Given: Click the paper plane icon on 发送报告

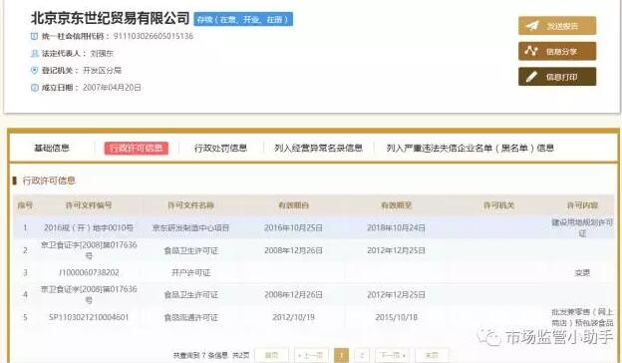Looking at the screenshot, I should pos(532,26).
